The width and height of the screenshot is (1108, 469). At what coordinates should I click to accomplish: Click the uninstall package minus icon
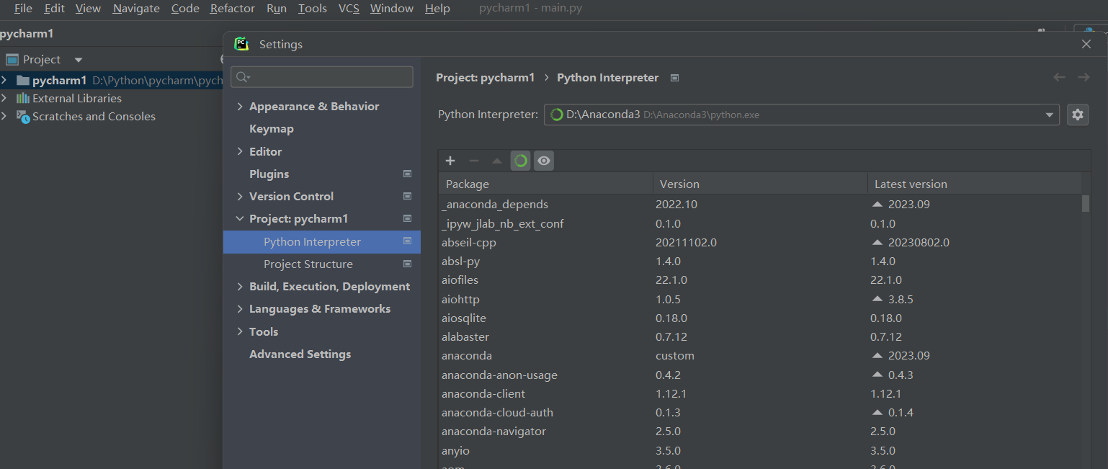(473, 161)
